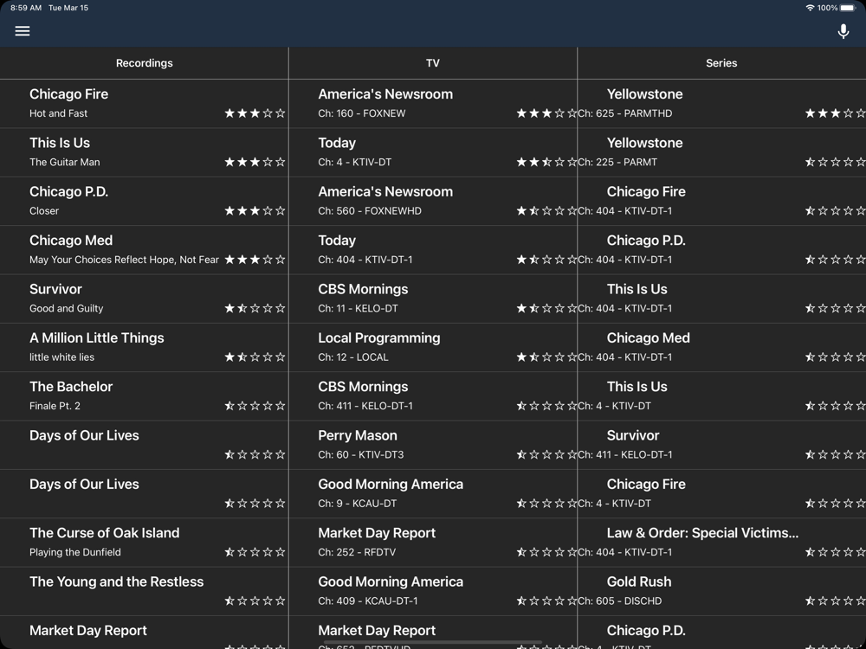Open Market Day Report in Recordings
The height and width of the screenshot is (649, 866).
144,633
